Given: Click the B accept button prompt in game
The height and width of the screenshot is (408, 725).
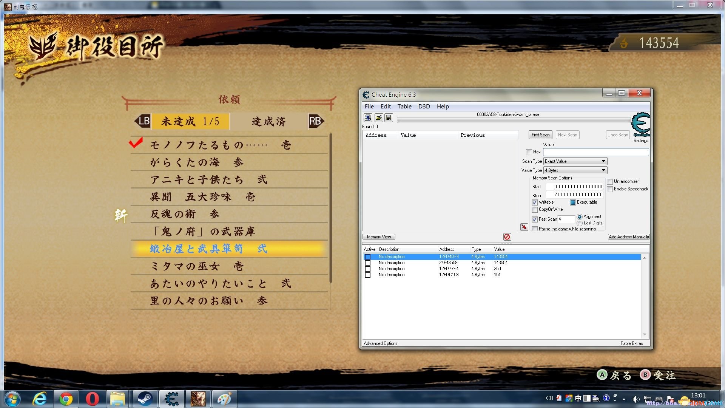Looking at the screenshot, I should click(645, 375).
